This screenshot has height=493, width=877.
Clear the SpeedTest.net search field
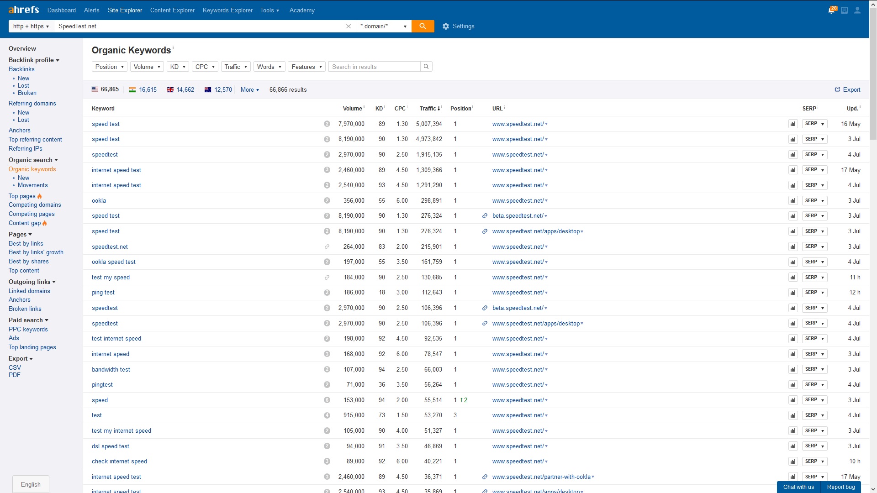click(349, 26)
